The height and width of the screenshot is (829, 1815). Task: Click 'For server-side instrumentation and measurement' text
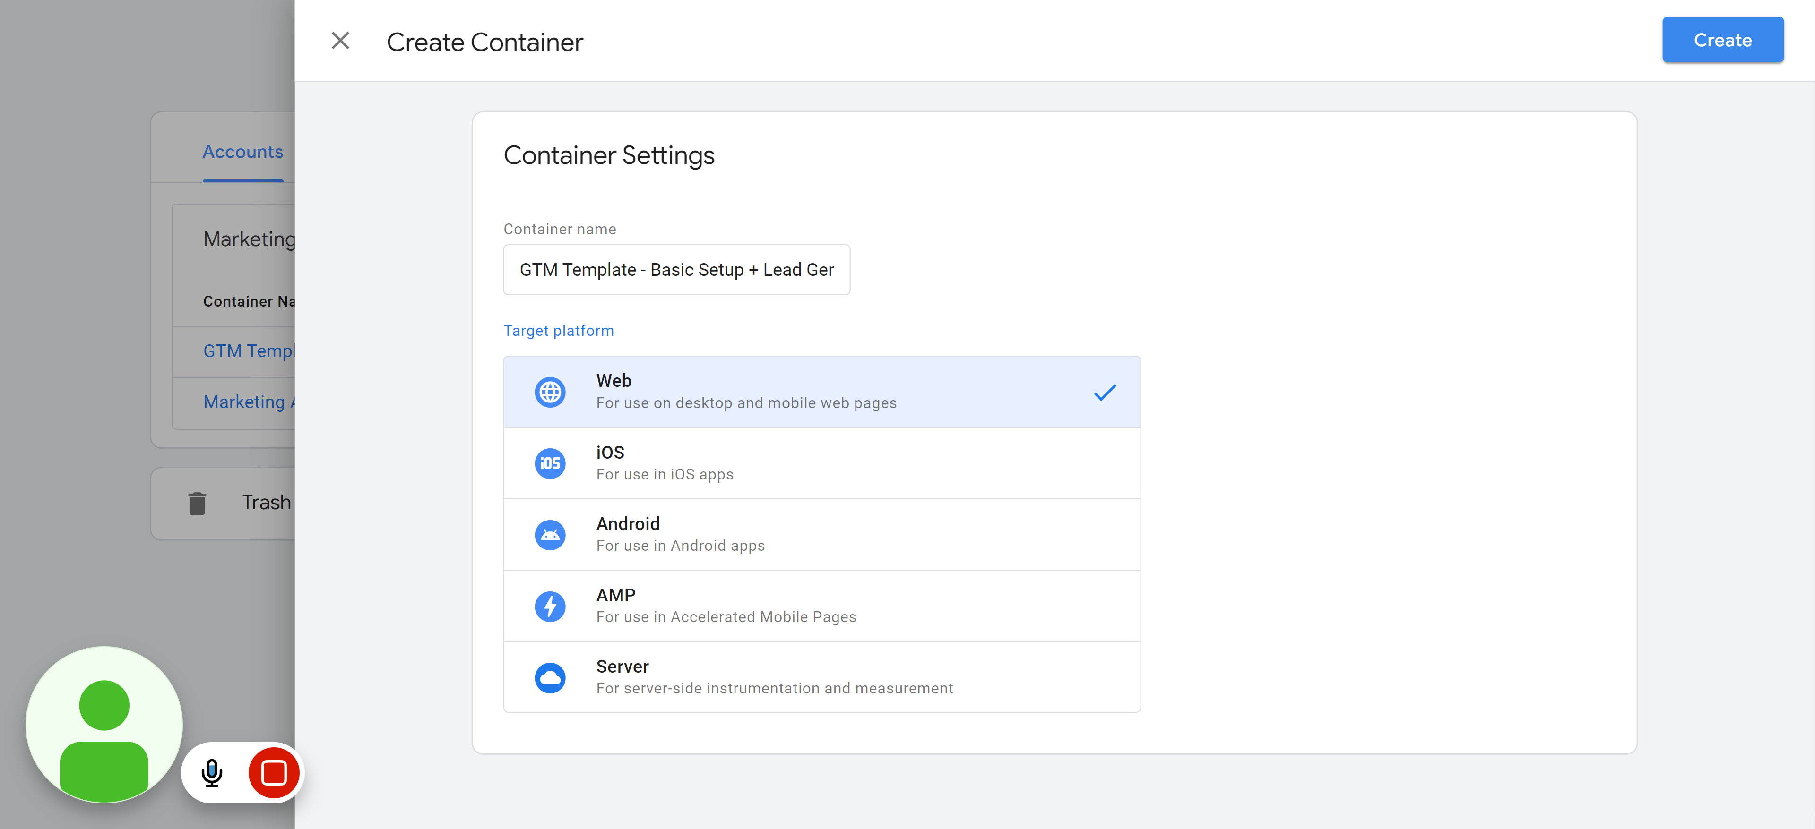tap(774, 688)
